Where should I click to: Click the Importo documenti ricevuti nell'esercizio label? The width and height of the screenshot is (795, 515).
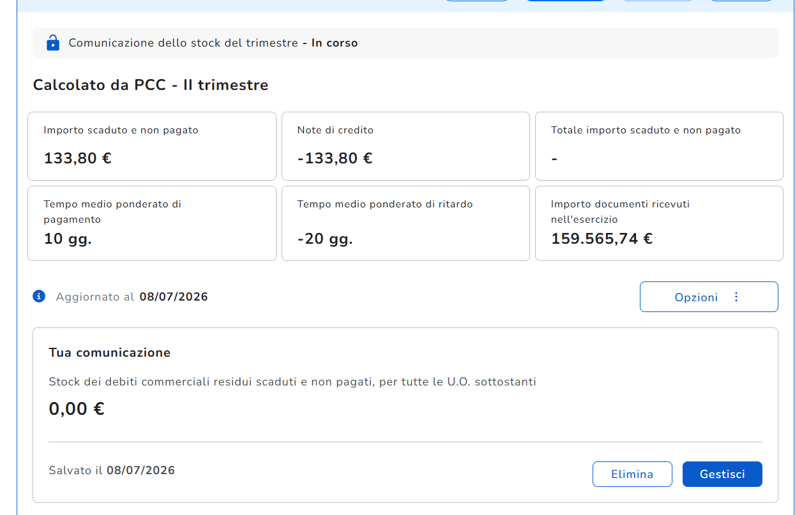[620, 212]
